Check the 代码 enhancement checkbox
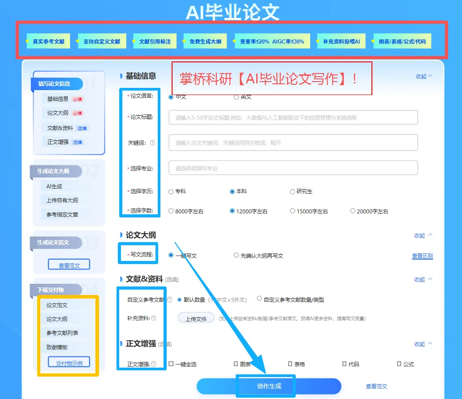Image resolution: width=462 pixels, height=399 pixels. (x=345, y=364)
